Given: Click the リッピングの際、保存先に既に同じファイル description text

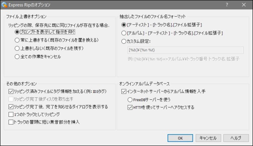Looking at the screenshot, I should [x=59, y=25].
